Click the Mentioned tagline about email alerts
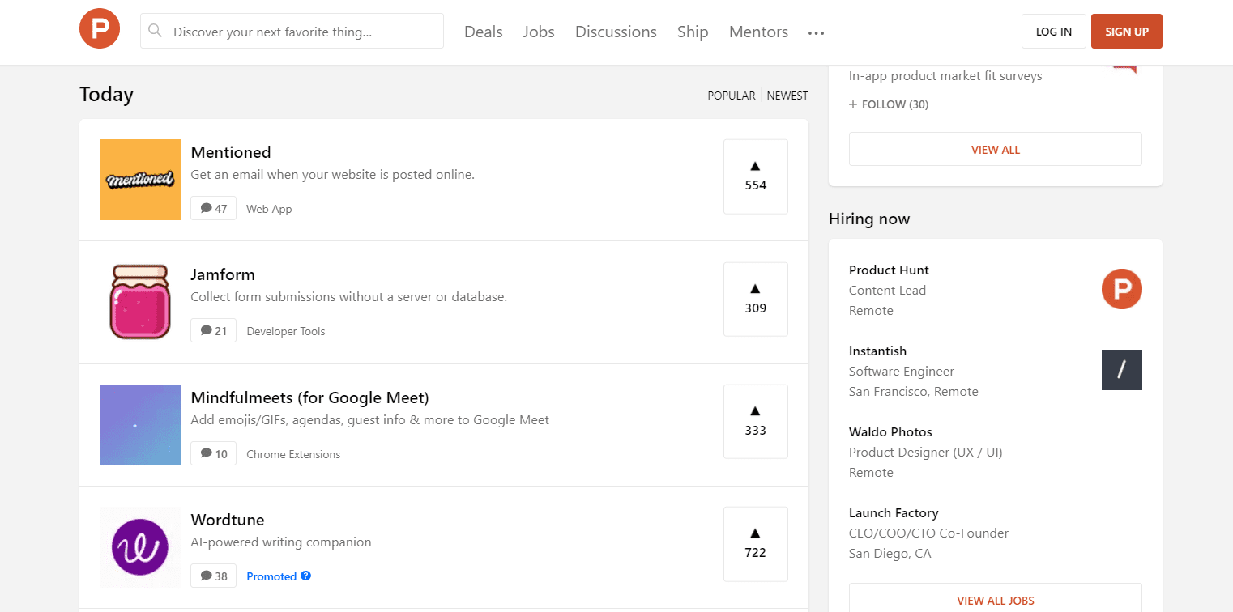Screen dimensions: 1233x612 (333, 175)
